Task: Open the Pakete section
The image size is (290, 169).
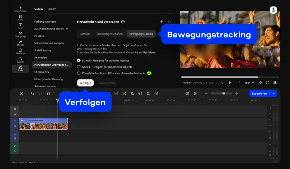Action: pos(20,60)
